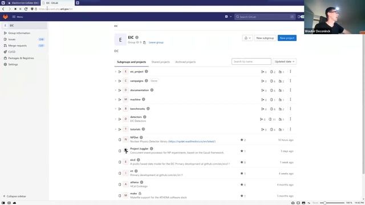Open the eic_project subgroup link

(x=137, y=72)
